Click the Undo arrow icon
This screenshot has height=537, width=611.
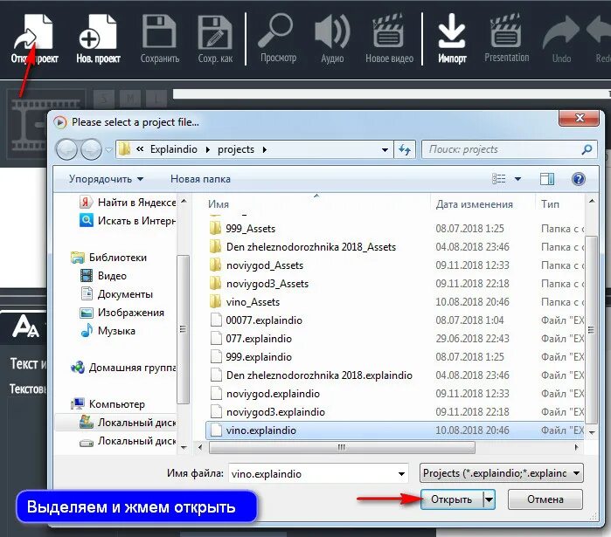(x=561, y=34)
